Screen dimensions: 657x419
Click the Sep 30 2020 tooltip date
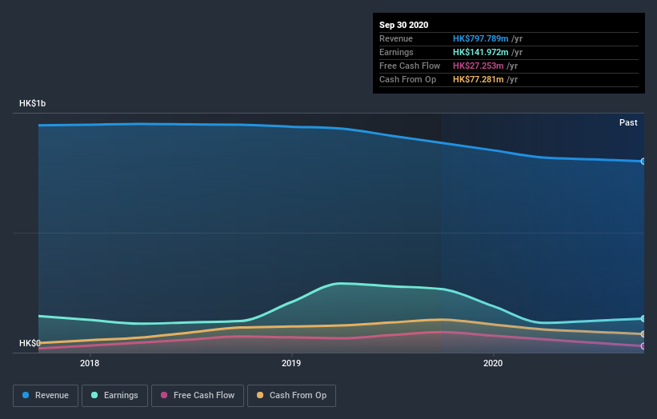(x=403, y=25)
